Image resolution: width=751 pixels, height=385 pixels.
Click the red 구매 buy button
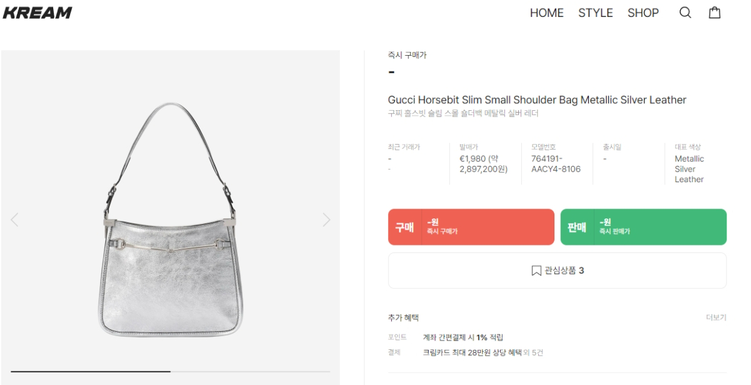(x=471, y=227)
